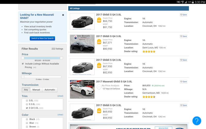Check the Brown color checkbox
This screenshot has width=206, height=129.
coord(27,127)
